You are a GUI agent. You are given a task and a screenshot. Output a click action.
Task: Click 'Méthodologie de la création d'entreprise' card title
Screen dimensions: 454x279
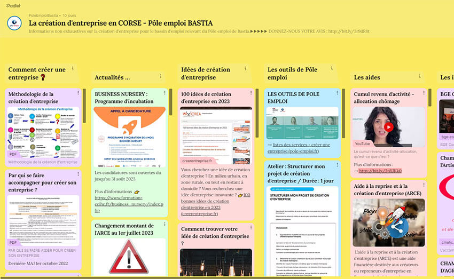click(x=33, y=98)
